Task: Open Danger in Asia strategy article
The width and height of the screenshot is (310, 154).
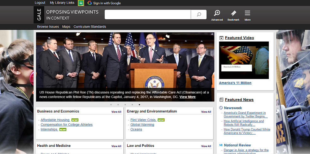Action: 246,151
